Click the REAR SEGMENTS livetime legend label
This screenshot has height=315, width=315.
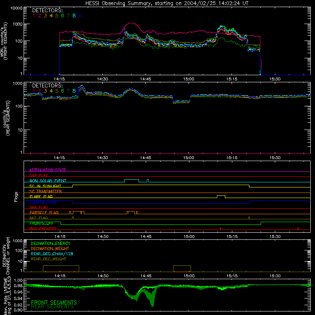(x=52, y=307)
